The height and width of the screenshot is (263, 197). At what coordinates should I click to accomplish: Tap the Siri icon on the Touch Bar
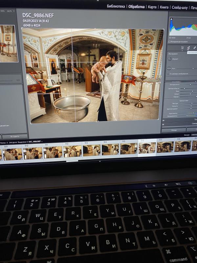(x=190, y=183)
